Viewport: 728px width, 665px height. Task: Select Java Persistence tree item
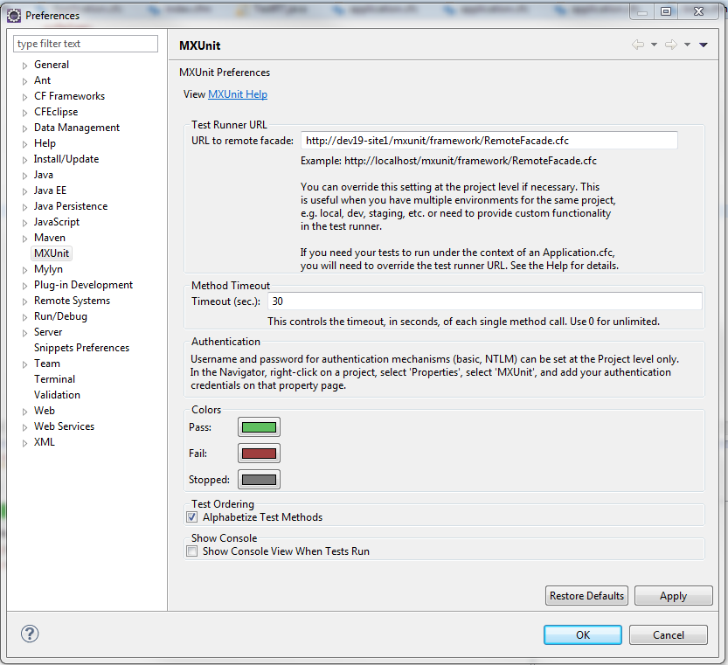71,205
